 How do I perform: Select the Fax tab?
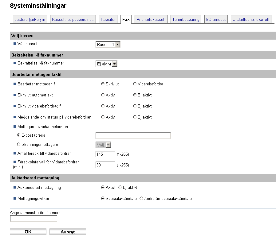point(126,19)
